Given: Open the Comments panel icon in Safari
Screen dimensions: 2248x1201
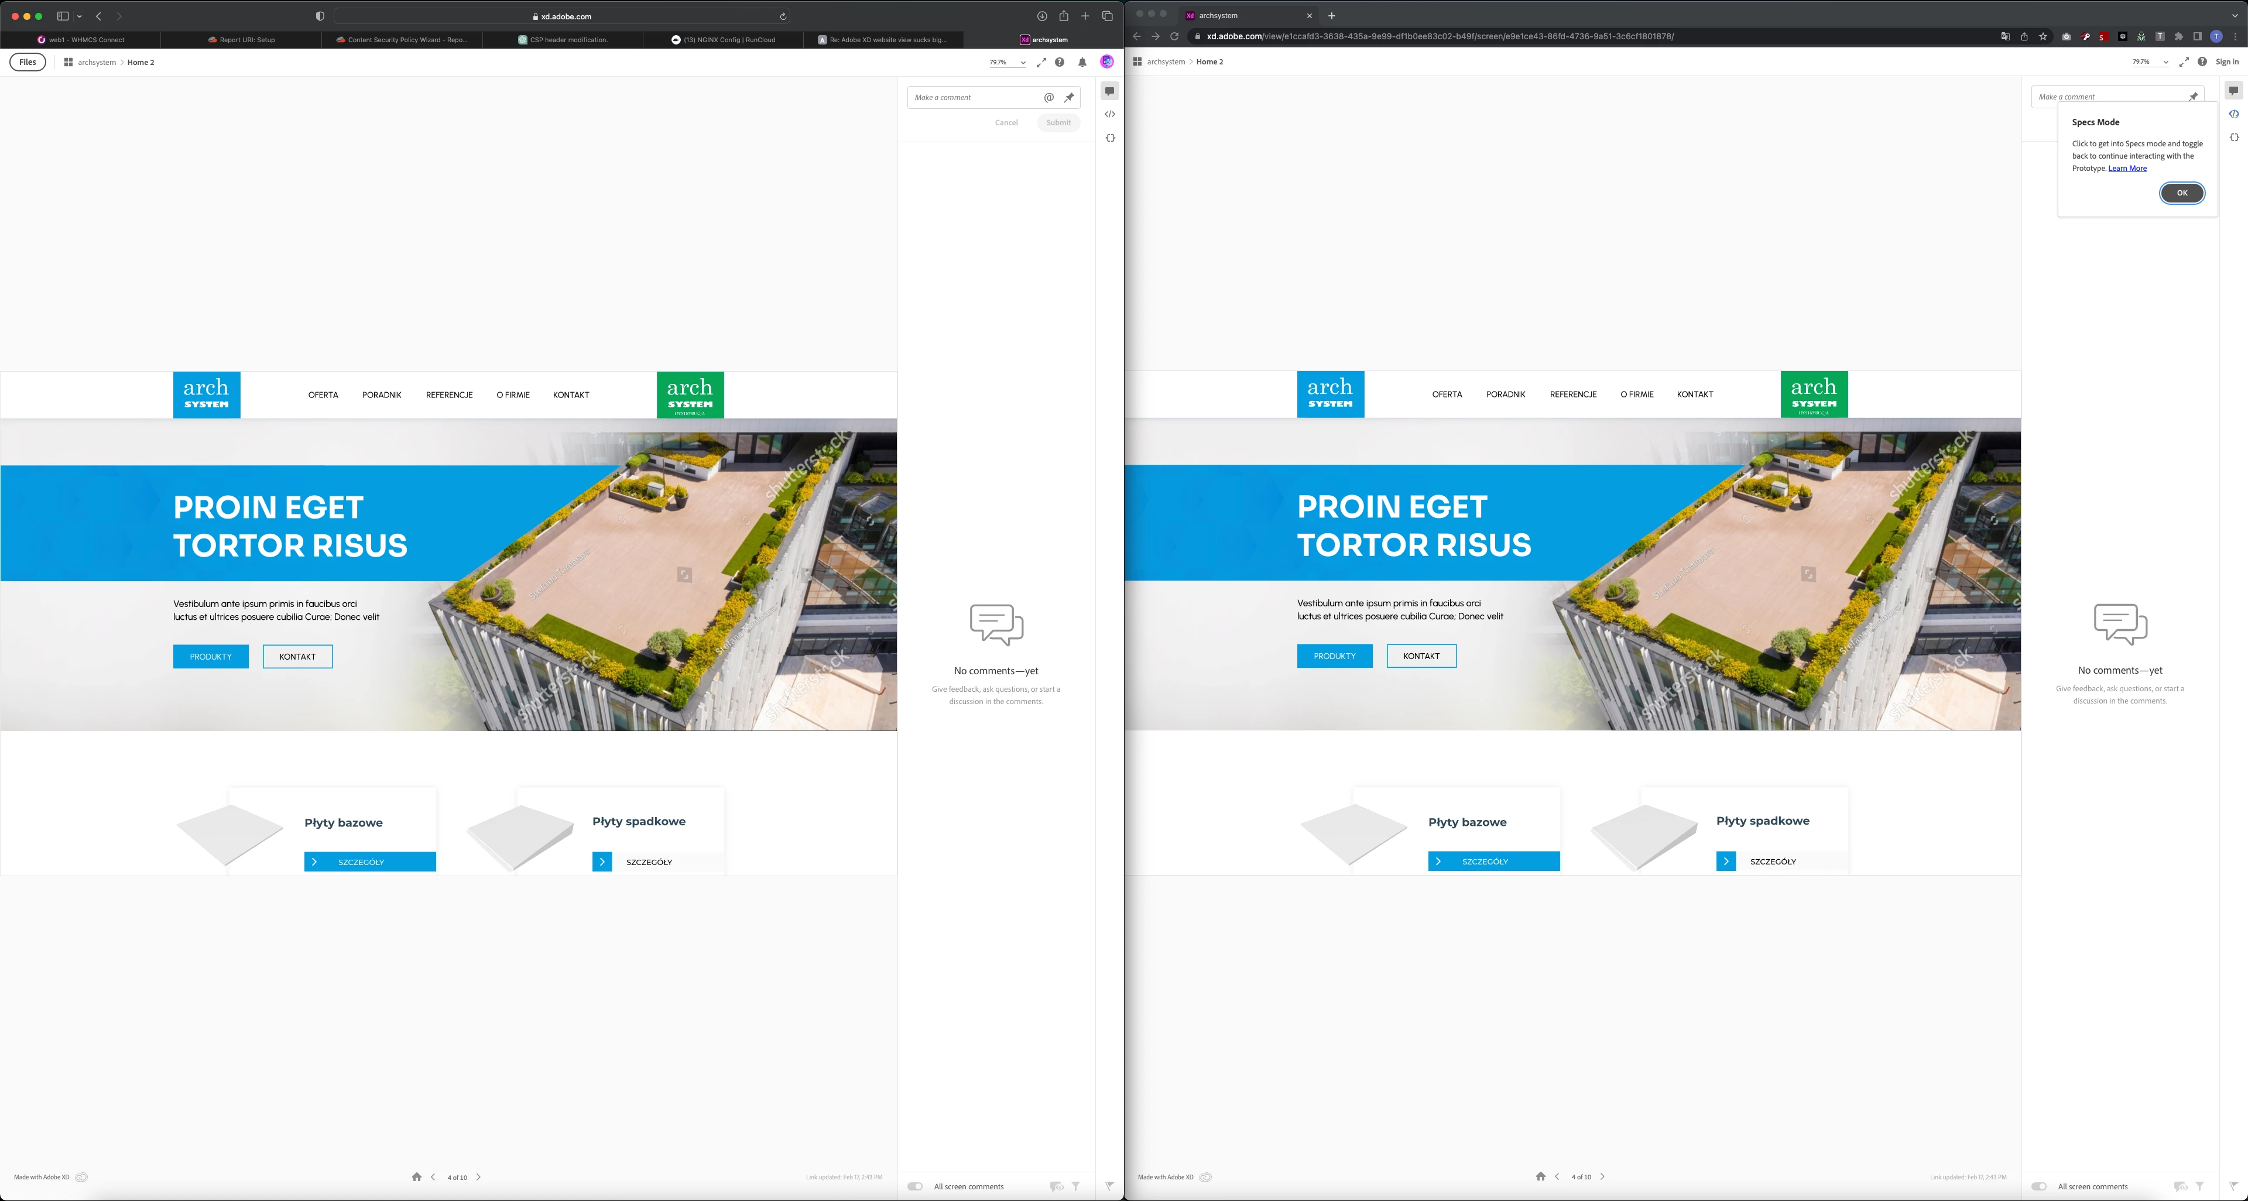Looking at the screenshot, I should pyautogui.click(x=1109, y=91).
